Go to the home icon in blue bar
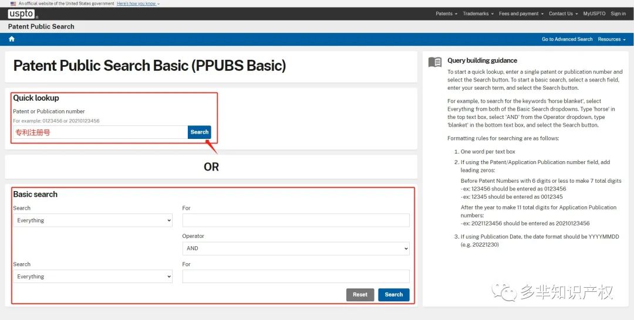The height and width of the screenshot is (320, 634). pos(12,39)
